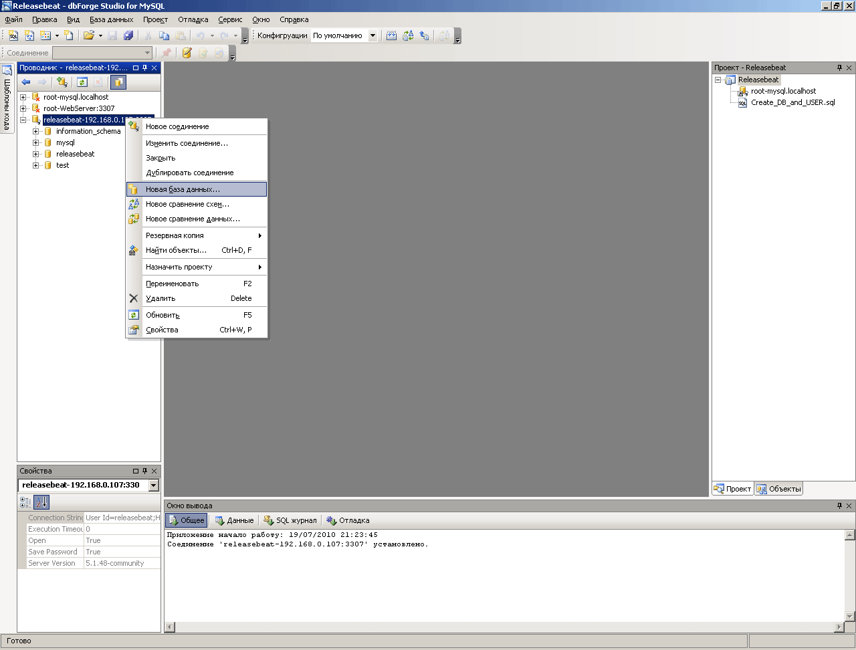Open the Шаблоны кода side panel
856x650 pixels.
tap(7, 98)
